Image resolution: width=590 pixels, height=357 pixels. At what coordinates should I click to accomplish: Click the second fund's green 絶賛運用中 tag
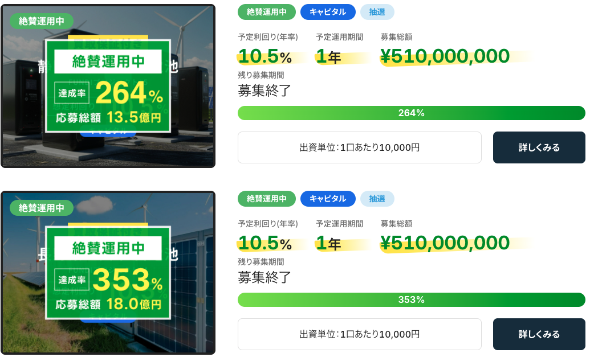[x=266, y=199]
